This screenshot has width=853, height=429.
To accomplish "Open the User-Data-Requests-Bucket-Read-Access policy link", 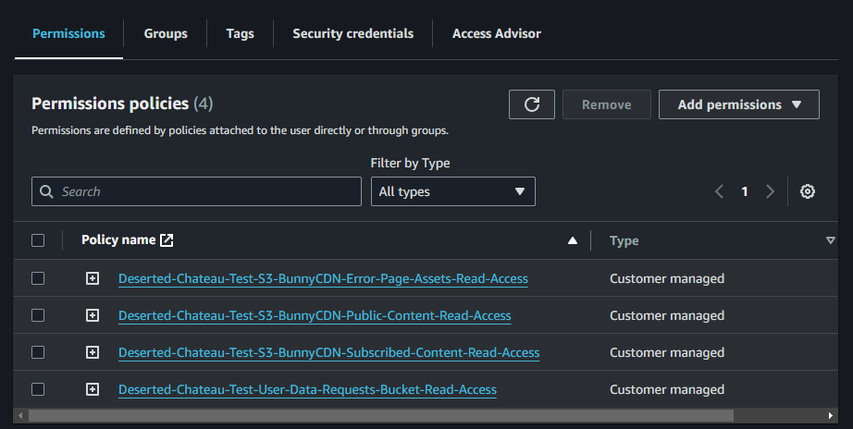I will tap(307, 389).
